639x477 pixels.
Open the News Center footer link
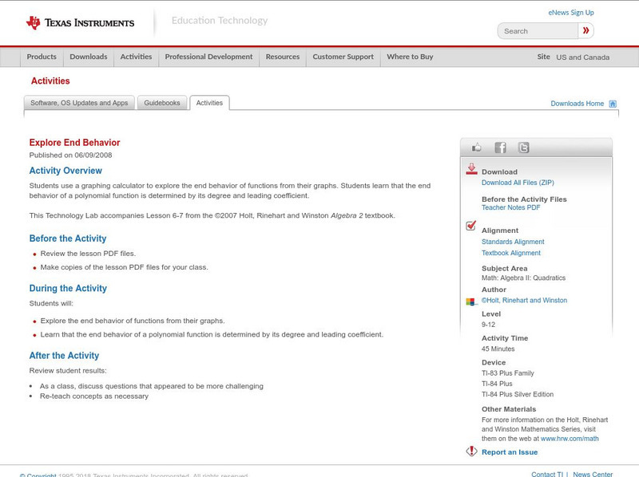pyautogui.click(x=593, y=474)
